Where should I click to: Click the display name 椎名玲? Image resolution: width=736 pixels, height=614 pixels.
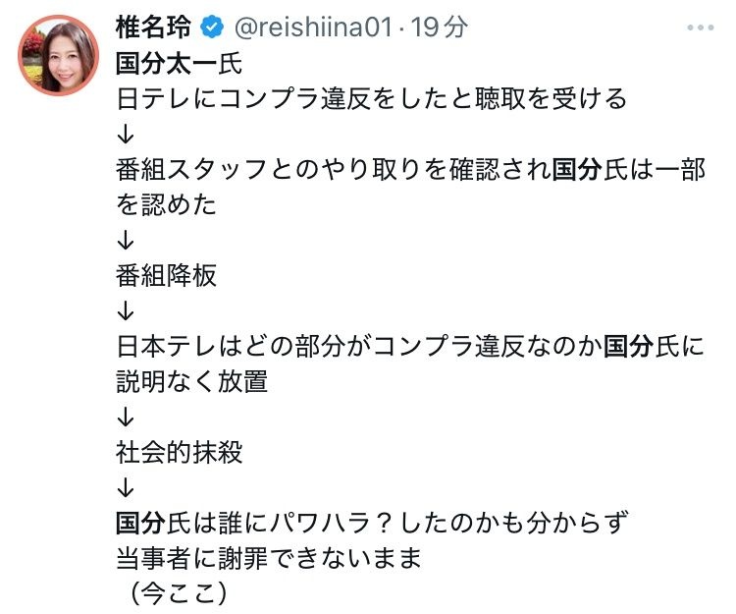(x=157, y=28)
